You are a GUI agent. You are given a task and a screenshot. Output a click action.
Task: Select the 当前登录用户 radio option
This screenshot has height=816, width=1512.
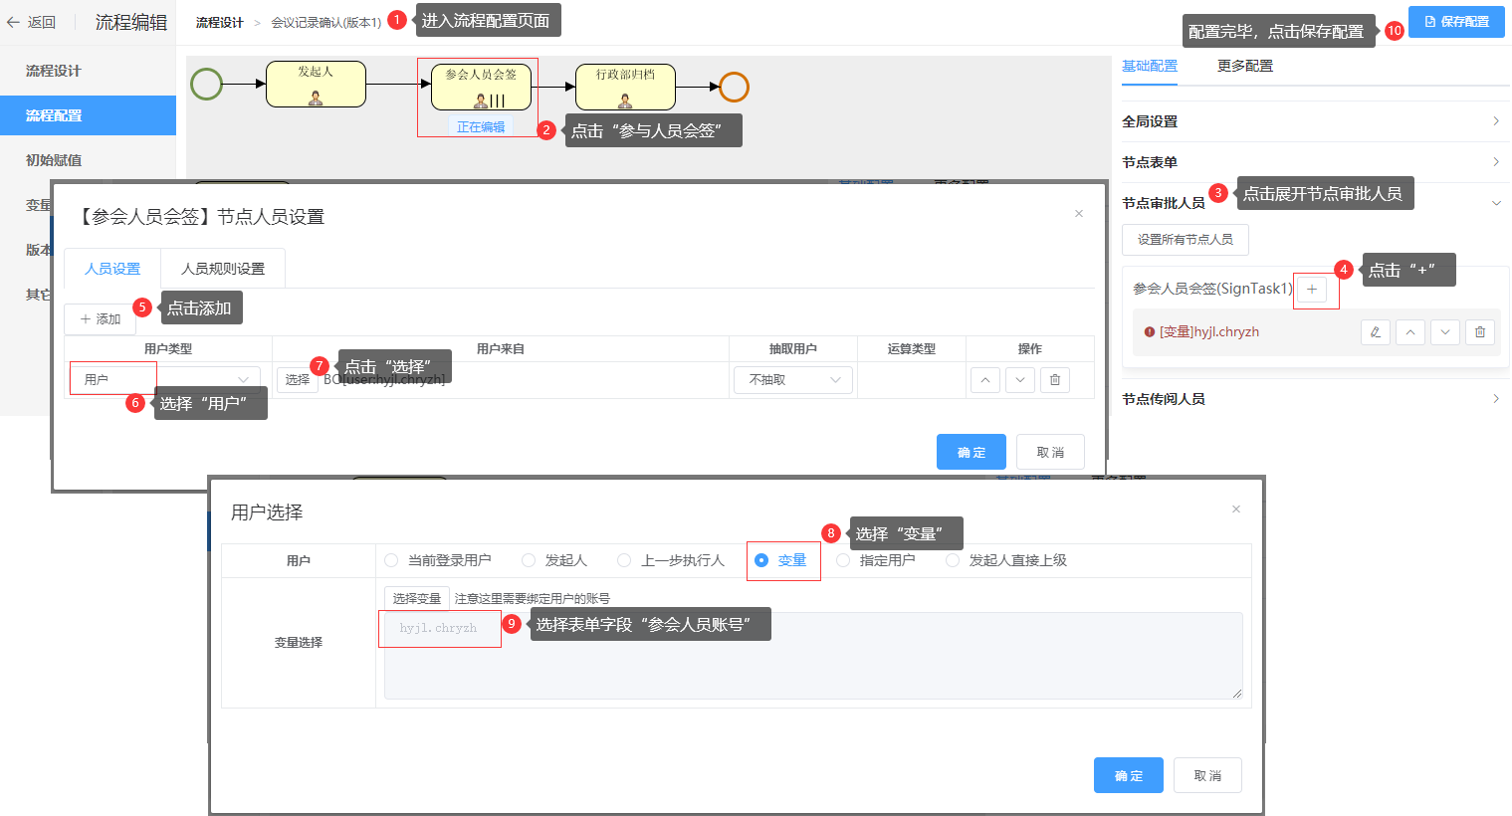[391, 560]
